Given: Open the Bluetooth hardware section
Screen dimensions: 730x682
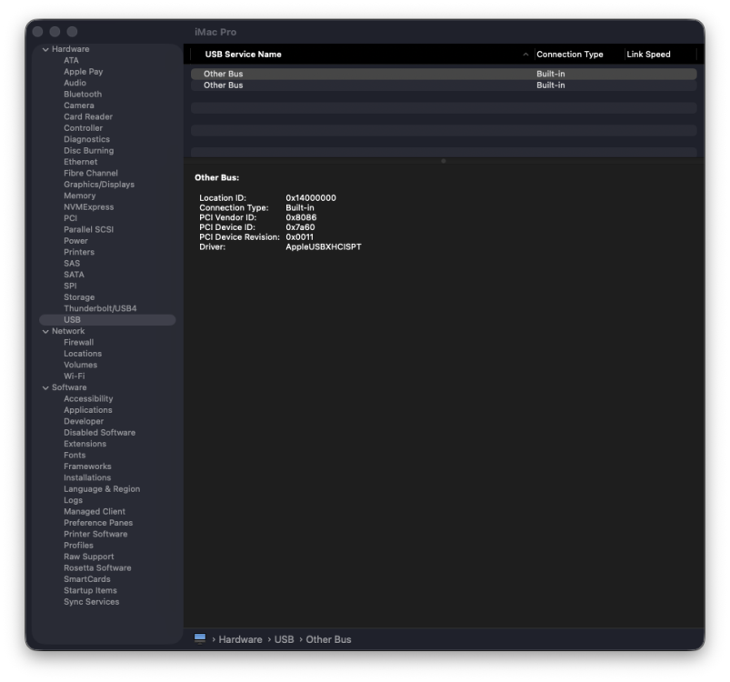Looking at the screenshot, I should (83, 94).
